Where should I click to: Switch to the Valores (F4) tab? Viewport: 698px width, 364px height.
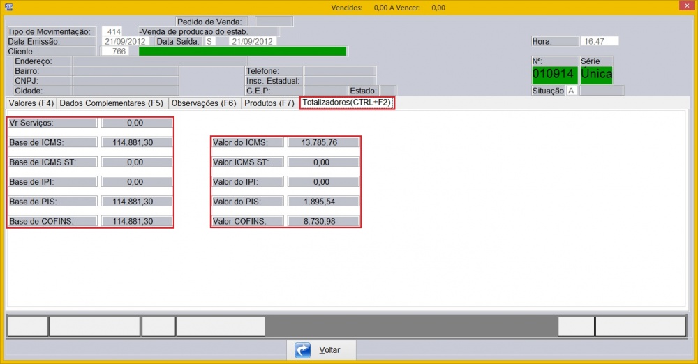point(31,103)
